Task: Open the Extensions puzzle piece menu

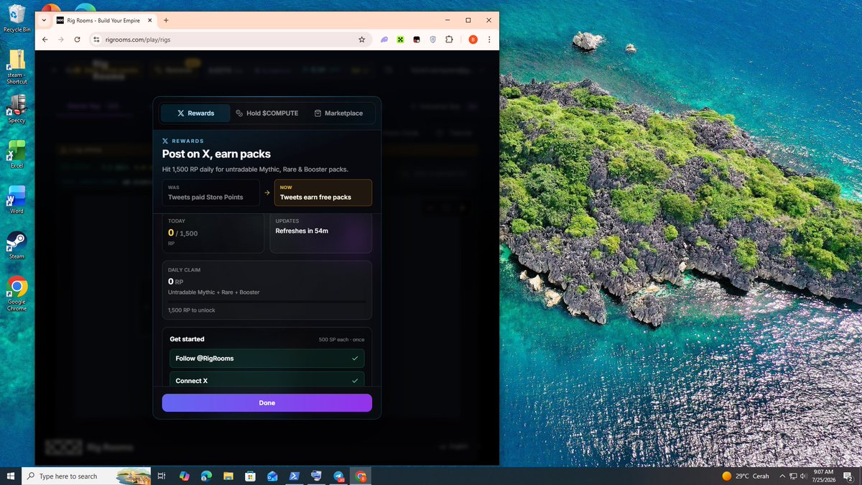Action: click(x=449, y=40)
